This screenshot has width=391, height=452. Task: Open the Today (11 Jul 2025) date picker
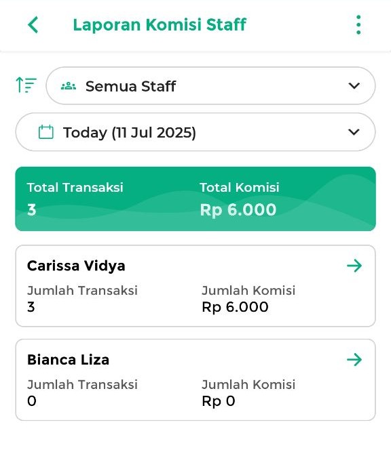pos(195,132)
